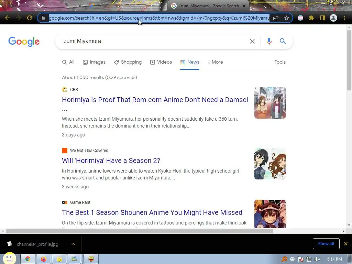Viewport: 352px width, 264px height.
Task: Click the CBR source label
Action: tap(74, 90)
